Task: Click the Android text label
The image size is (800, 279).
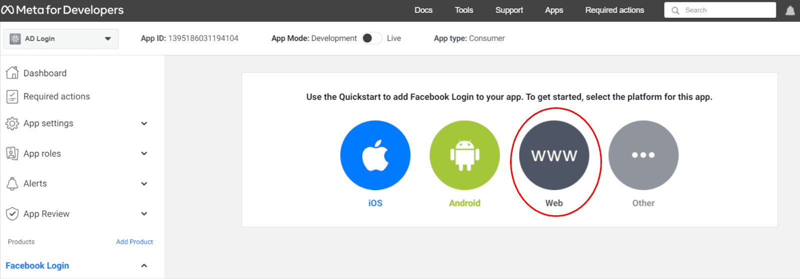Action: point(464,203)
